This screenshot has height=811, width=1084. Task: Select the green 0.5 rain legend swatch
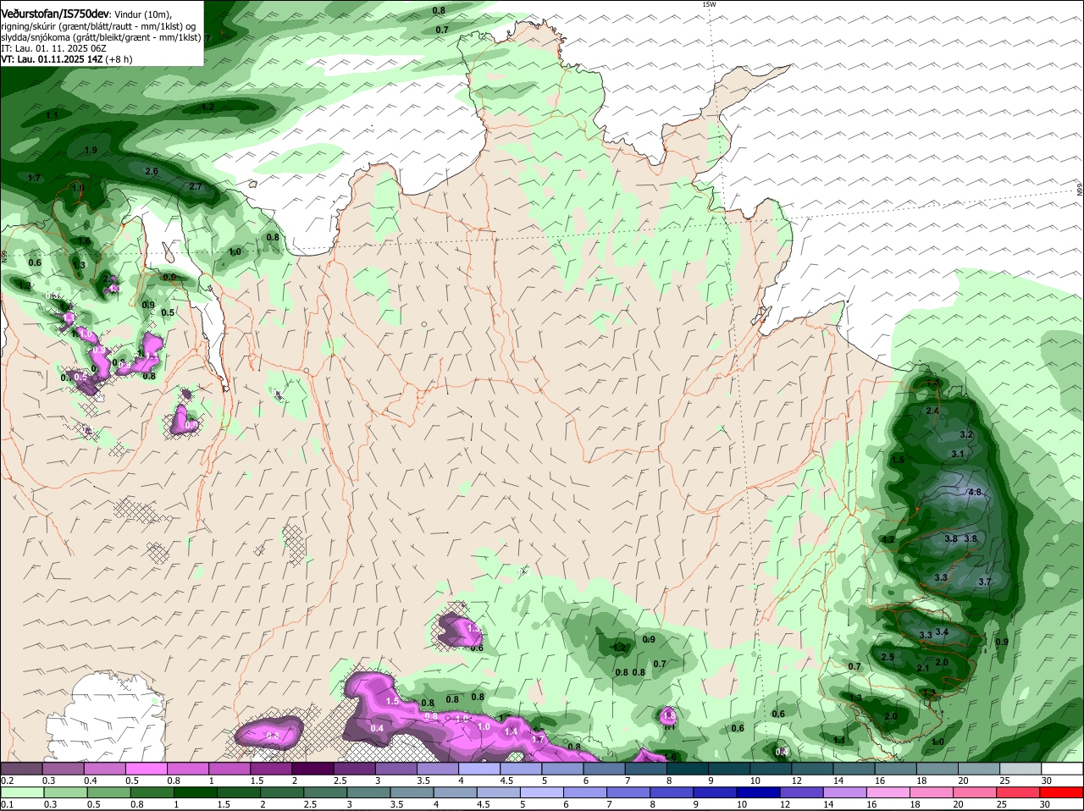[108, 792]
